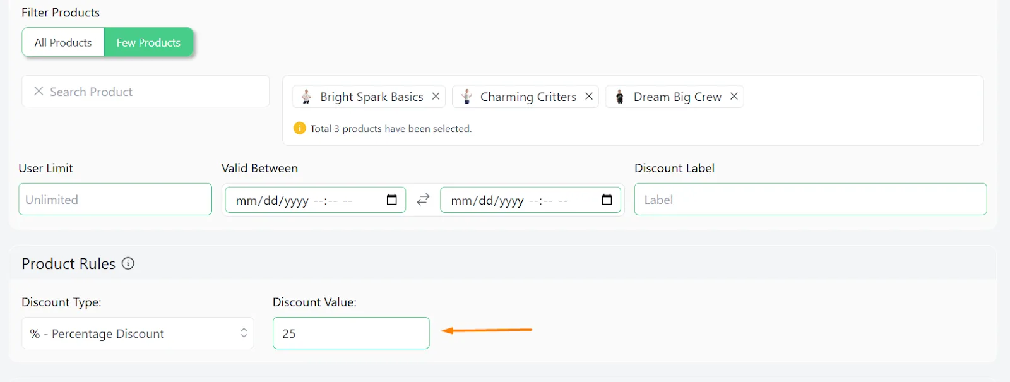Open the Discount Type dropdown
This screenshot has width=1010, height=382.
(138, 333)
